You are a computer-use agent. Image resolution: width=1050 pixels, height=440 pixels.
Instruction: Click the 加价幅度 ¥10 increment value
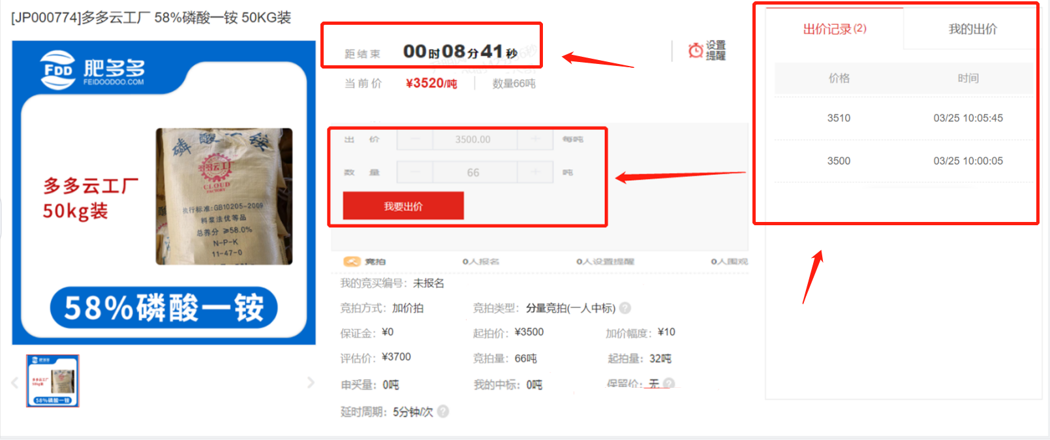666,332
